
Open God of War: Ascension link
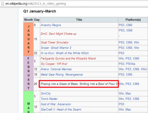pos(56,104)
